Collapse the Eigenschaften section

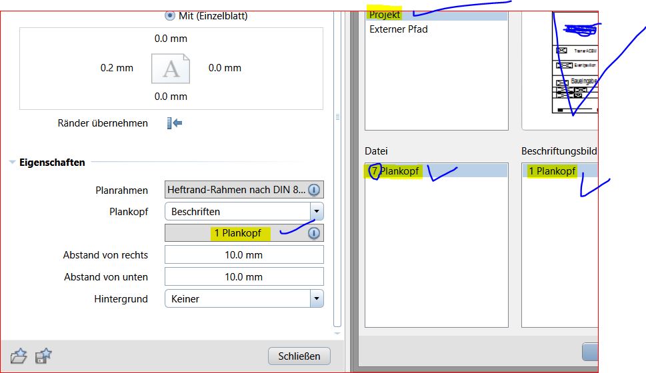(13, 163)
